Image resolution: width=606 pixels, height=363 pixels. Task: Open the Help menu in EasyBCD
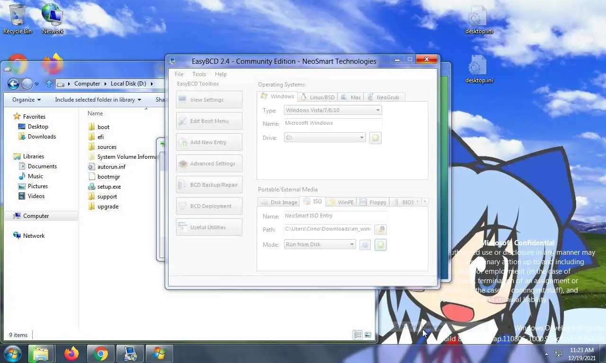(x=221, y=74)
